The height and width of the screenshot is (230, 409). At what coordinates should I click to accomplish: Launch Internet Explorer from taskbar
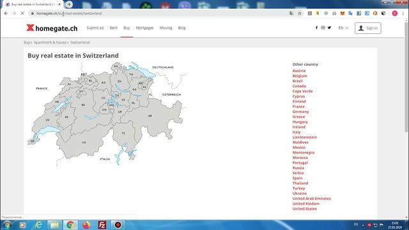(x=38, y=225)
